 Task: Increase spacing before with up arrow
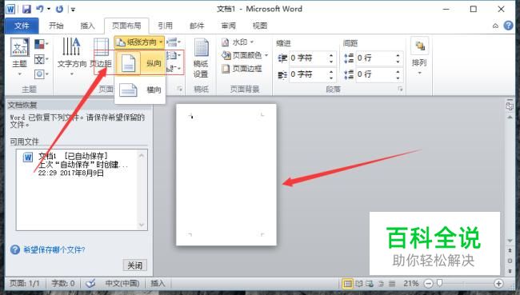click(398, 55)
